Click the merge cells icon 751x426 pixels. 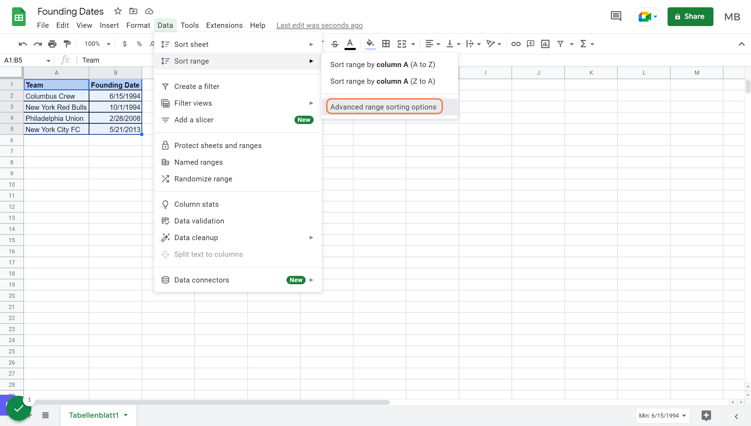point(402,44)
